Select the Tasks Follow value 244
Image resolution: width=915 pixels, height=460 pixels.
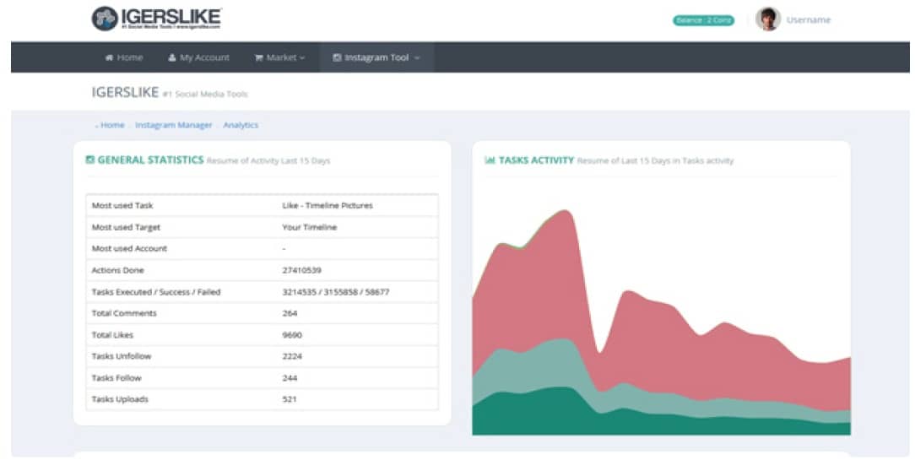290,377
